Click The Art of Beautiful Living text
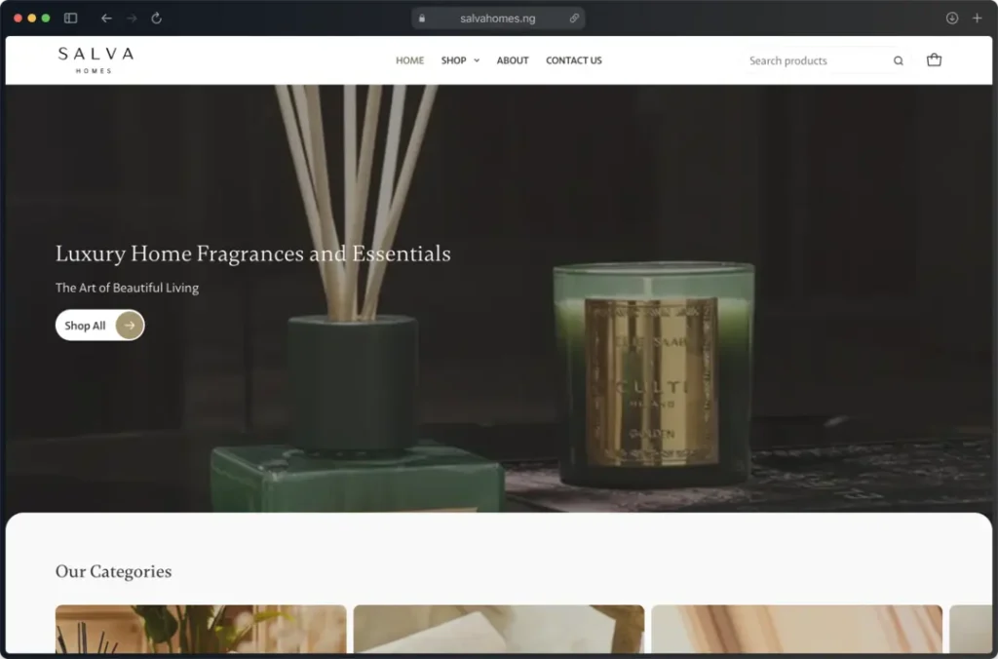This screenshot has height=659, width=998. click(x=127, y=288)
